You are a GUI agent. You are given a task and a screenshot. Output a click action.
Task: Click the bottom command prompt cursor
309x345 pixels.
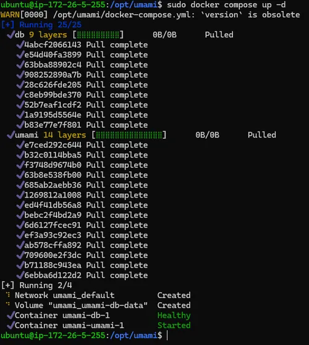(x=167, y=335)
